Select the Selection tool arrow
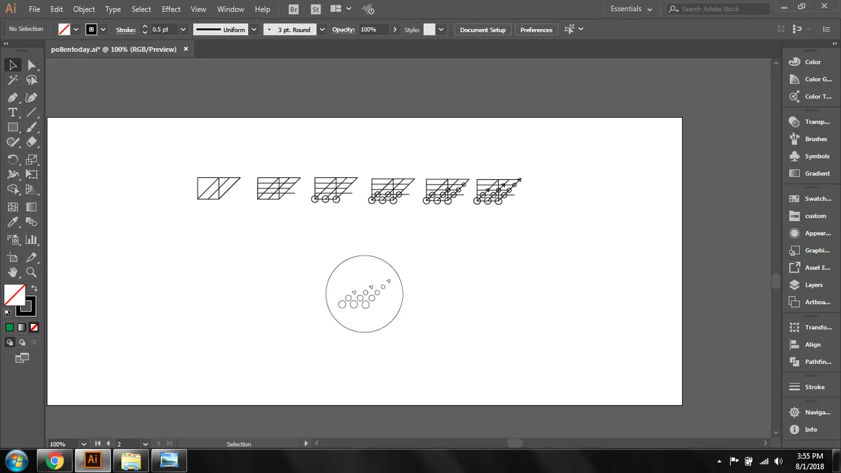 coord(12,64)
